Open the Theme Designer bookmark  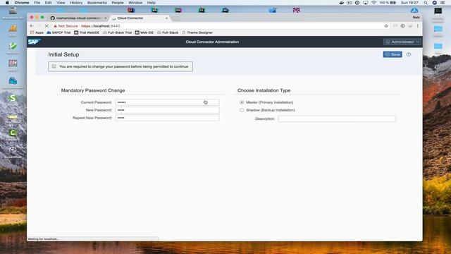pos(197,32)
